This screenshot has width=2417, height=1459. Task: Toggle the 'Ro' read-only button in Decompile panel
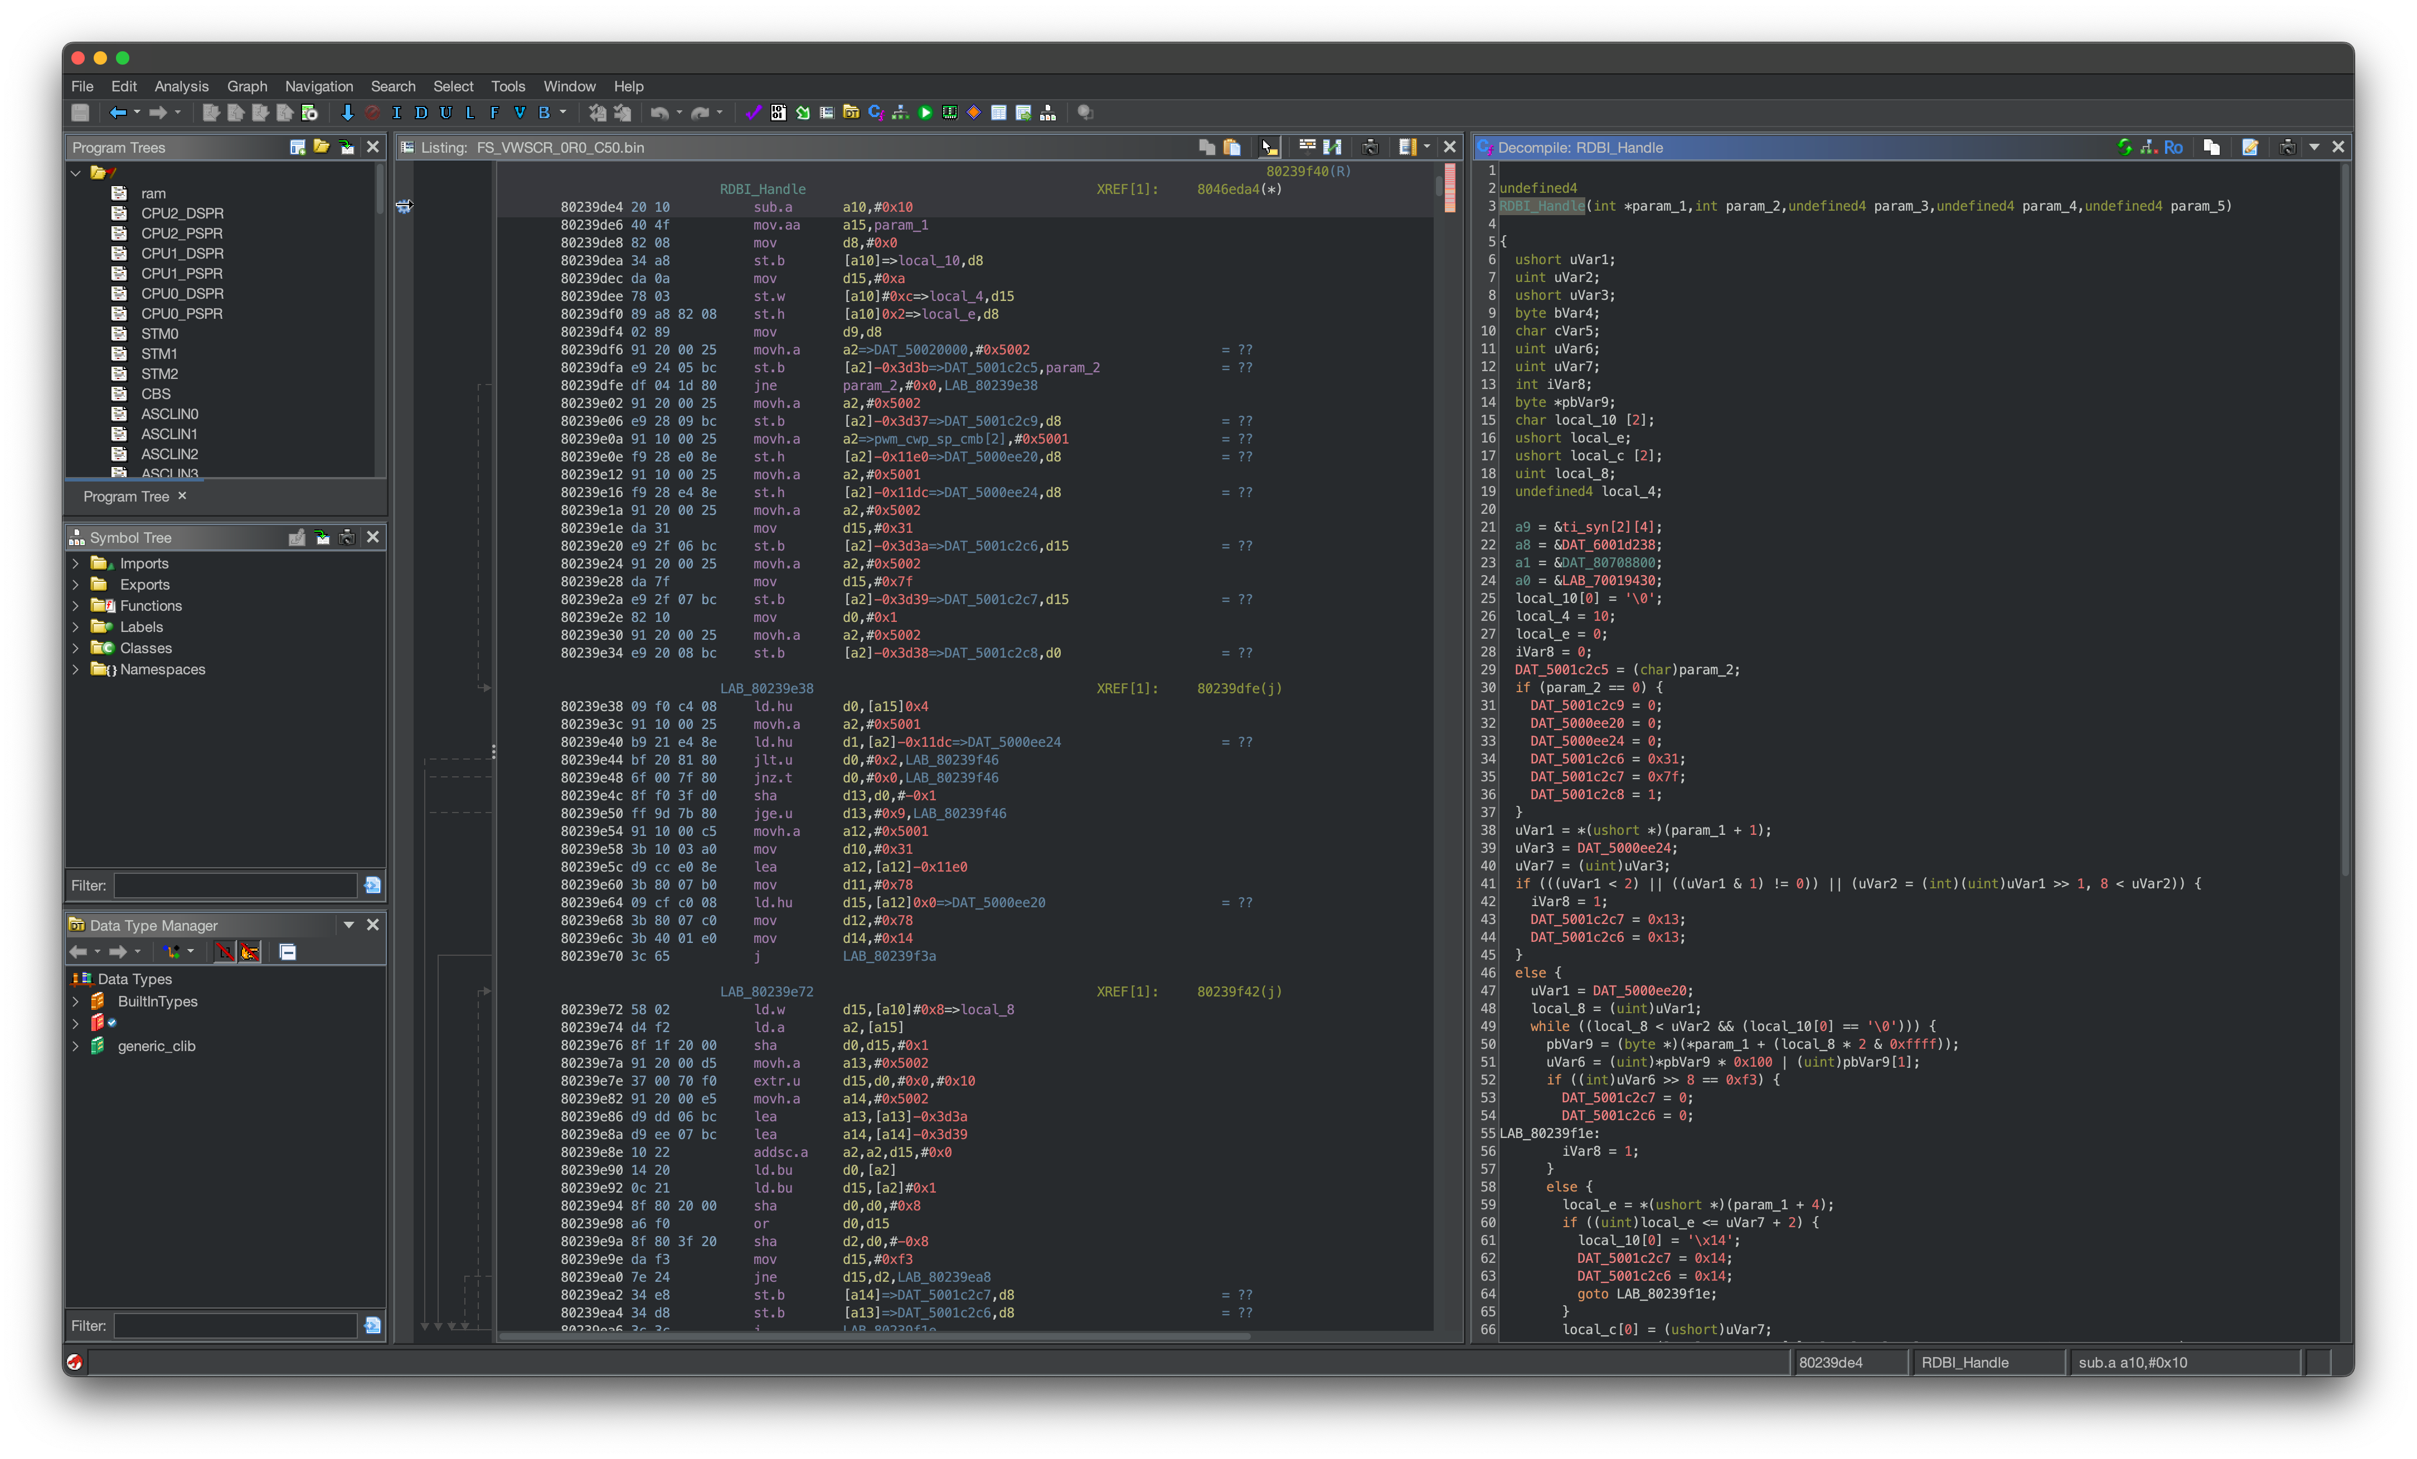pyautogui.click(x=2173, y=147)
